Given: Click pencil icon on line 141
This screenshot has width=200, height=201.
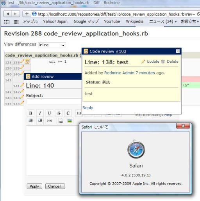Looking at the screenshot, I should tap(22, 85).
